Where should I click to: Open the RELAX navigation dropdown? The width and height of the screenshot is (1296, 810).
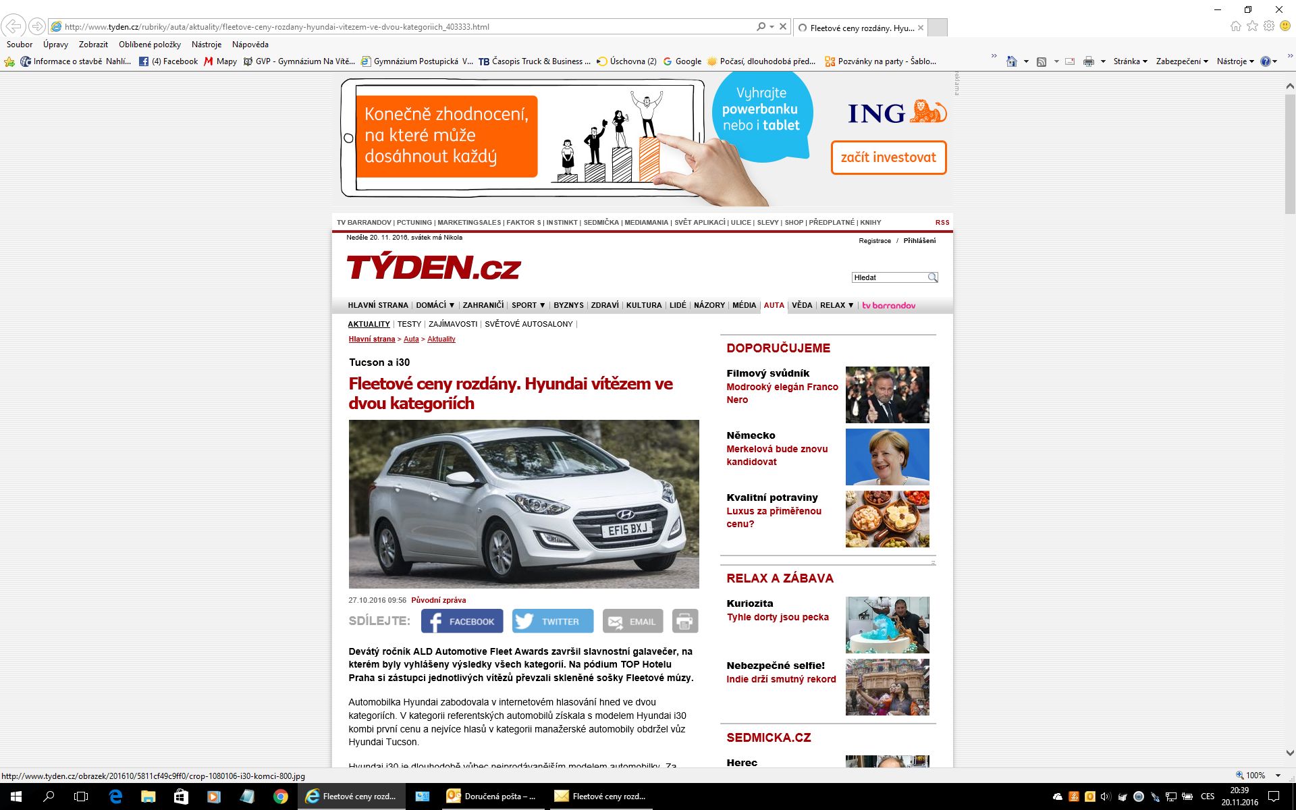click(837, 305)
